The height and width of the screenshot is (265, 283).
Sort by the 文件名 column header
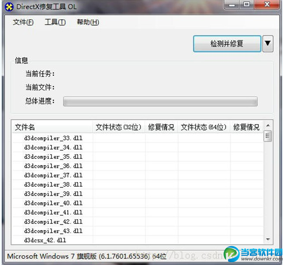tap(52, 127)
